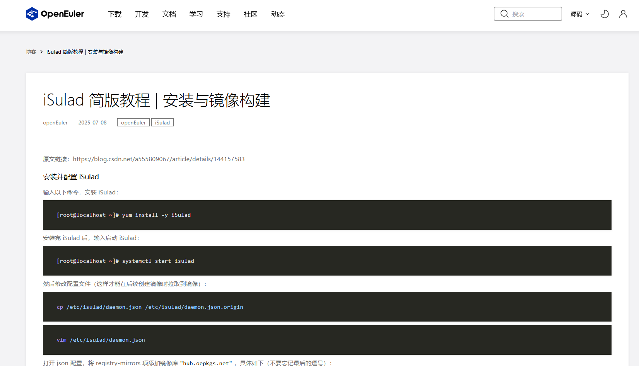Open the csdn original article link
The image size is (639, 366).
pyautogui.click(x=159, y=159)
